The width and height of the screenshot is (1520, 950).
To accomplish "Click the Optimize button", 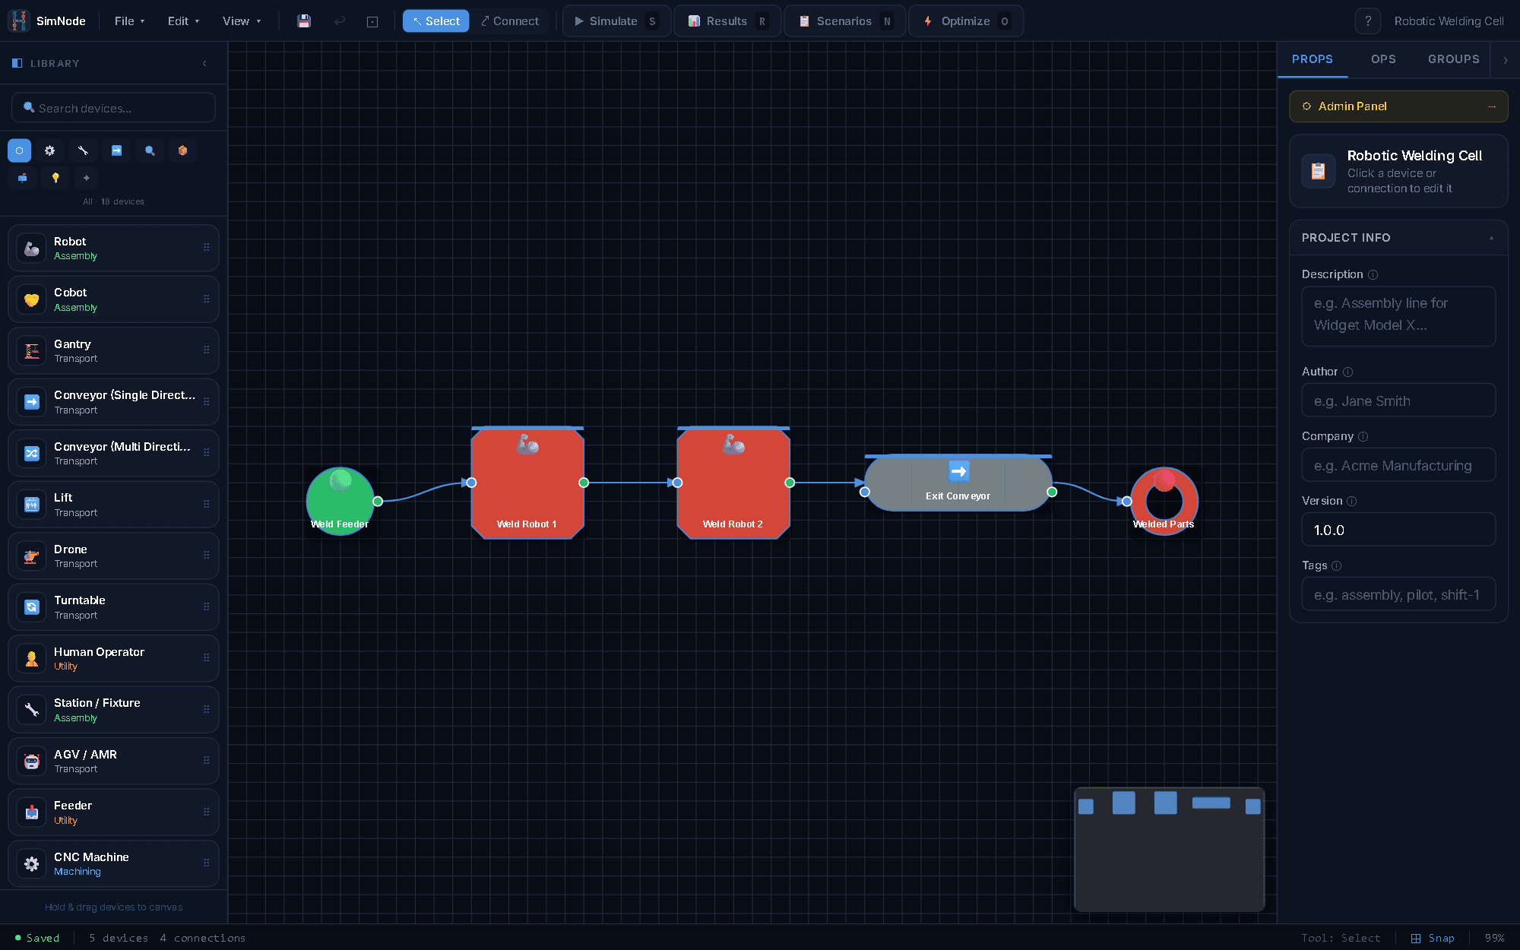I will coord(966,21).
